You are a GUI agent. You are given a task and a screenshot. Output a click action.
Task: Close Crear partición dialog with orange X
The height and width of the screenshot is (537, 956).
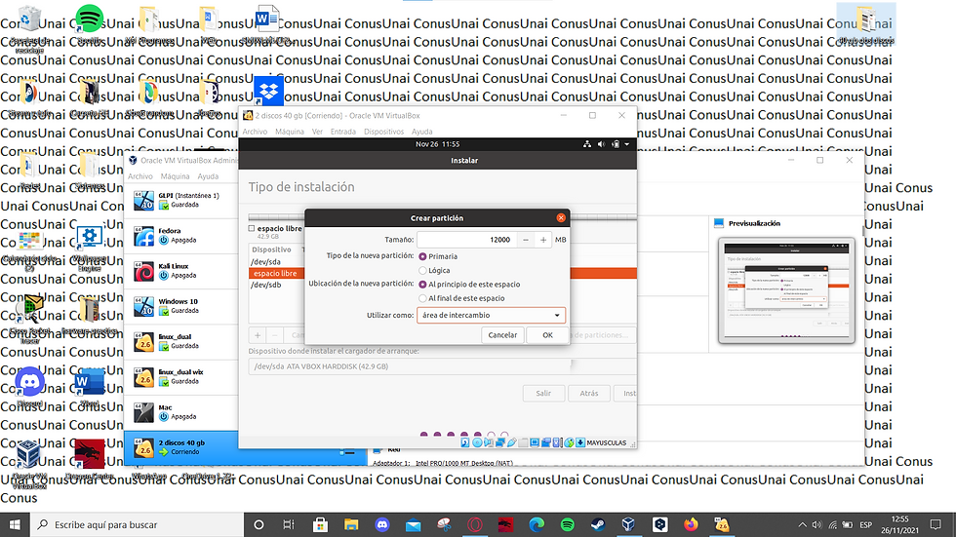[561, 218]
